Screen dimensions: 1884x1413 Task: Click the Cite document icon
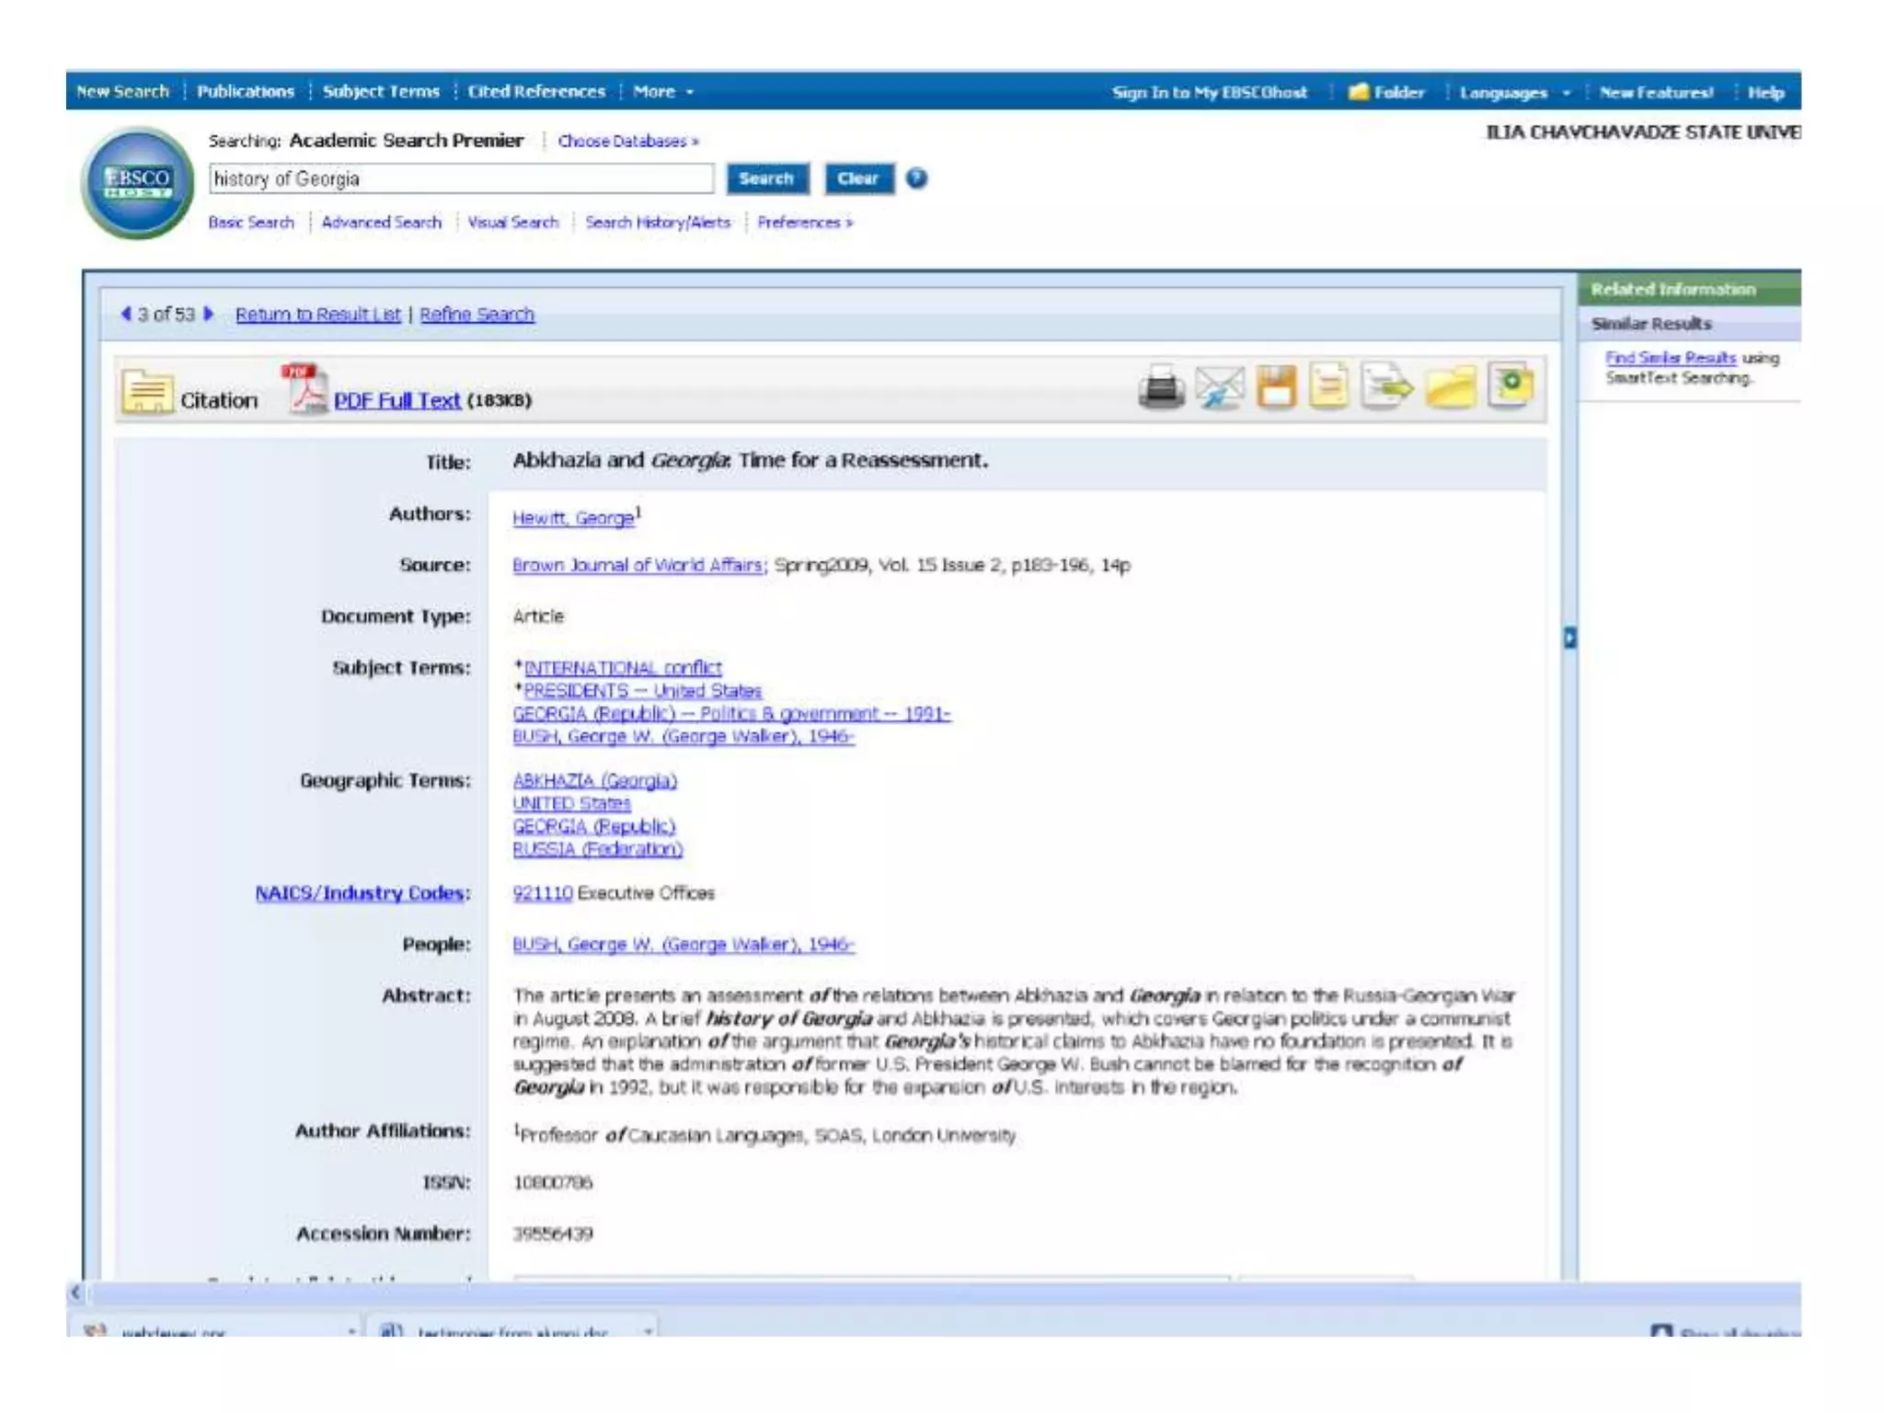tap(1328, 386)
